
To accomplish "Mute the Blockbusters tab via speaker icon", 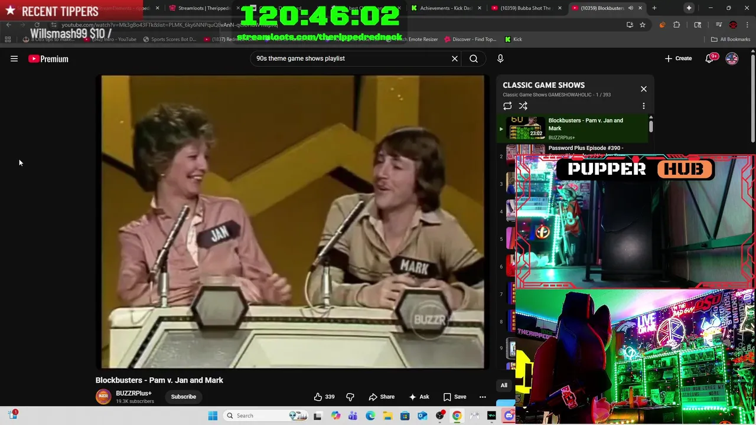I will point(631,8).
